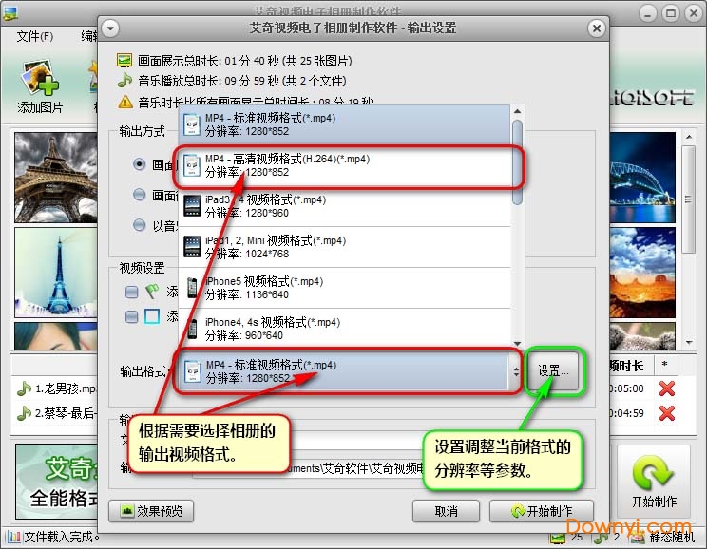Viewport: 707px width, 549px height.
Task: Remove the second music track using red X
Action: point(666,413)
